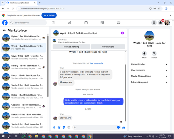The height and width of the screenshot is (139, 174).
Task: Expand Privacy & support section
Action: click(149, 82)
